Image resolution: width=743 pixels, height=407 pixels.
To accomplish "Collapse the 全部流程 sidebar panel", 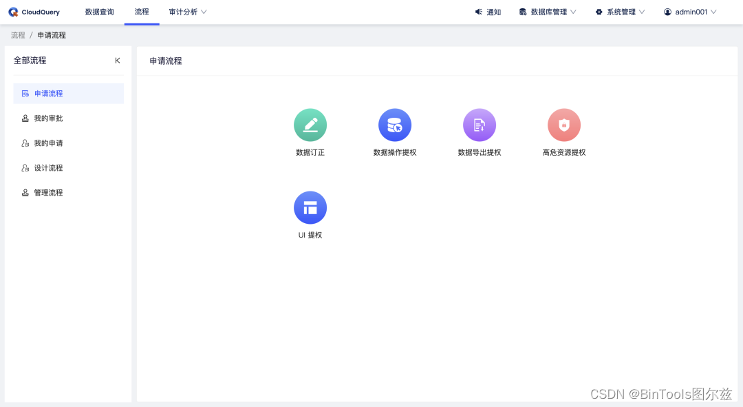I will [118, 61].
